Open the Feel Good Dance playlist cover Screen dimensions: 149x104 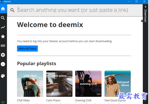point(118,84)
